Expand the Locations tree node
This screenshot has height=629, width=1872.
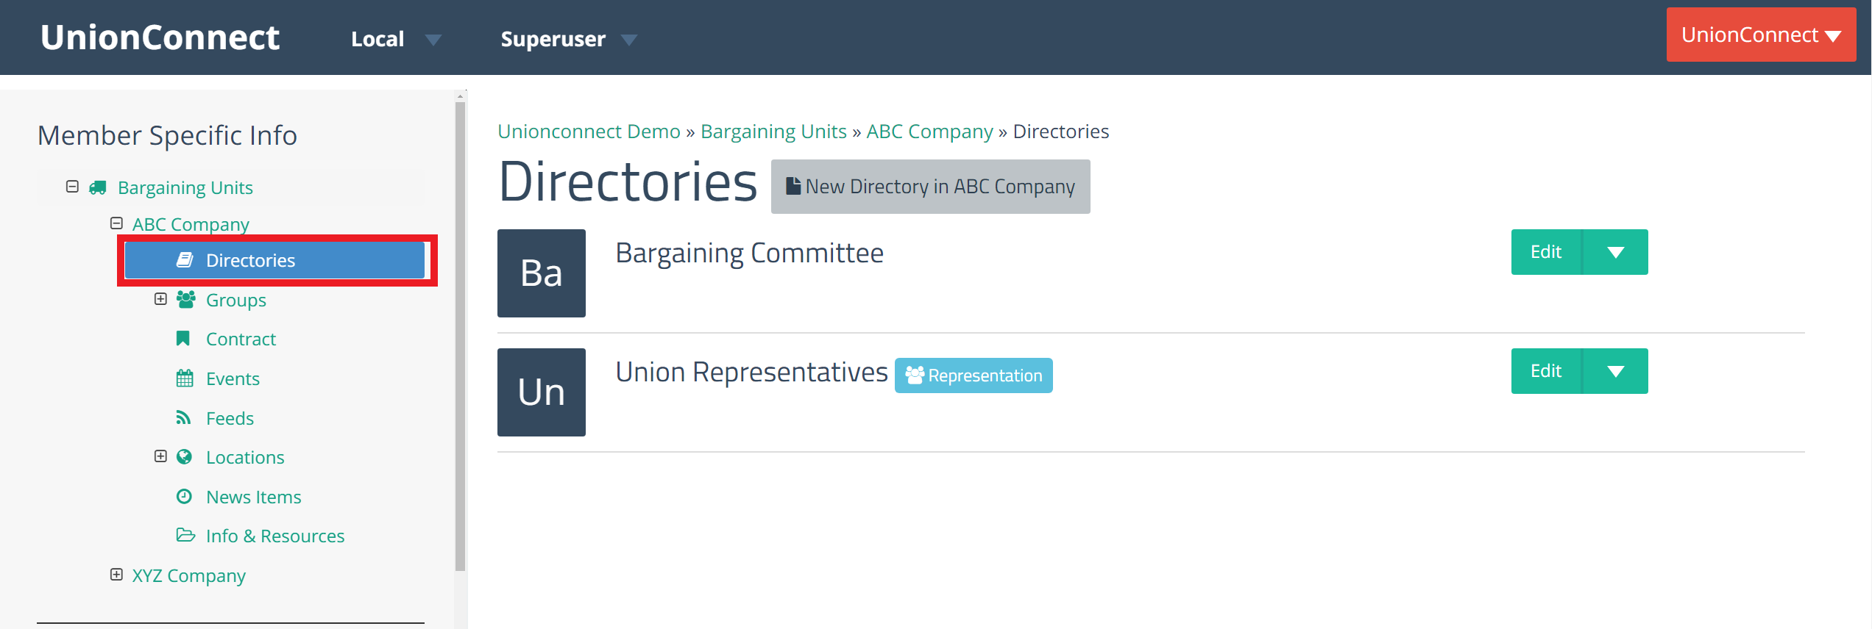coord(160,456)
